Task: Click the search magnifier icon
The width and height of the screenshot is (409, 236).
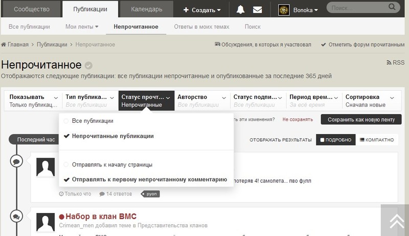Action: [x=392, y=7]
